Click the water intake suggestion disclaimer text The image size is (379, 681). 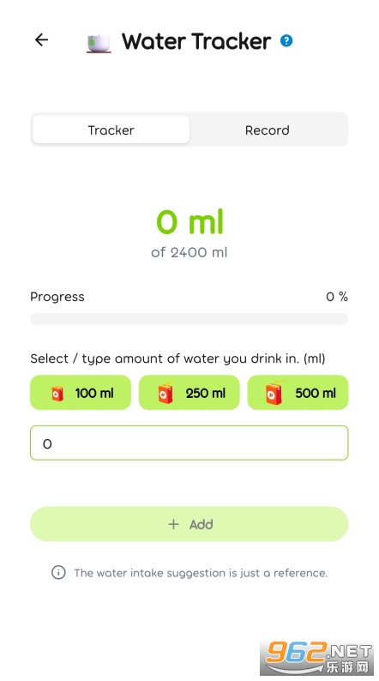click(201, 573)
